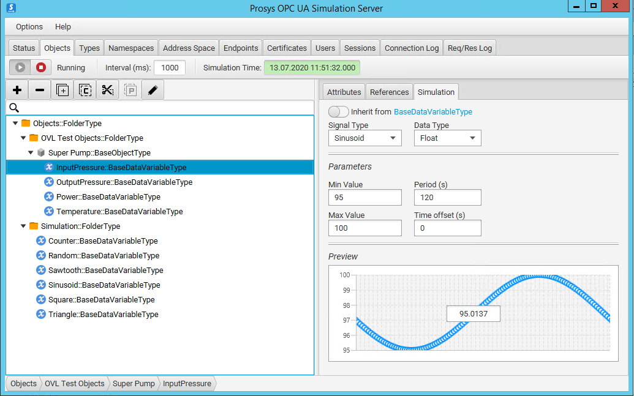Collapse the OVL Test Objects folder
The height and width of the screenshot is (396, 634).
pos(23,138)
